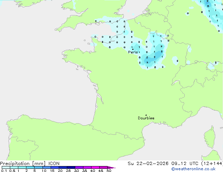The height and width of the screenshot is (172, 223).
Task: Pick the 5–10 mm legend swatch
Action: 39,167
